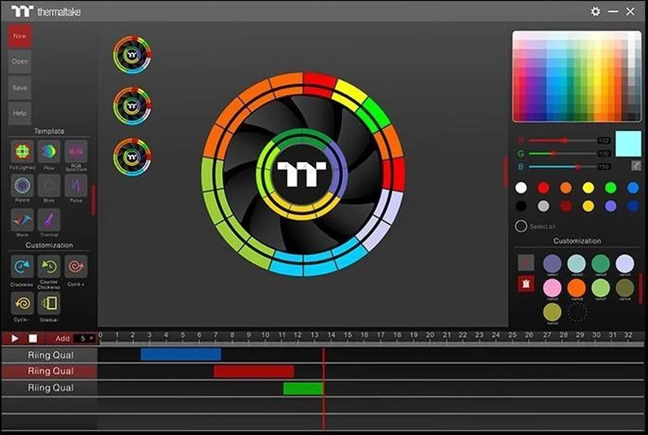Click the R value field showing 102
Viewport: 648px width, 435px height.
click(604, 140)
